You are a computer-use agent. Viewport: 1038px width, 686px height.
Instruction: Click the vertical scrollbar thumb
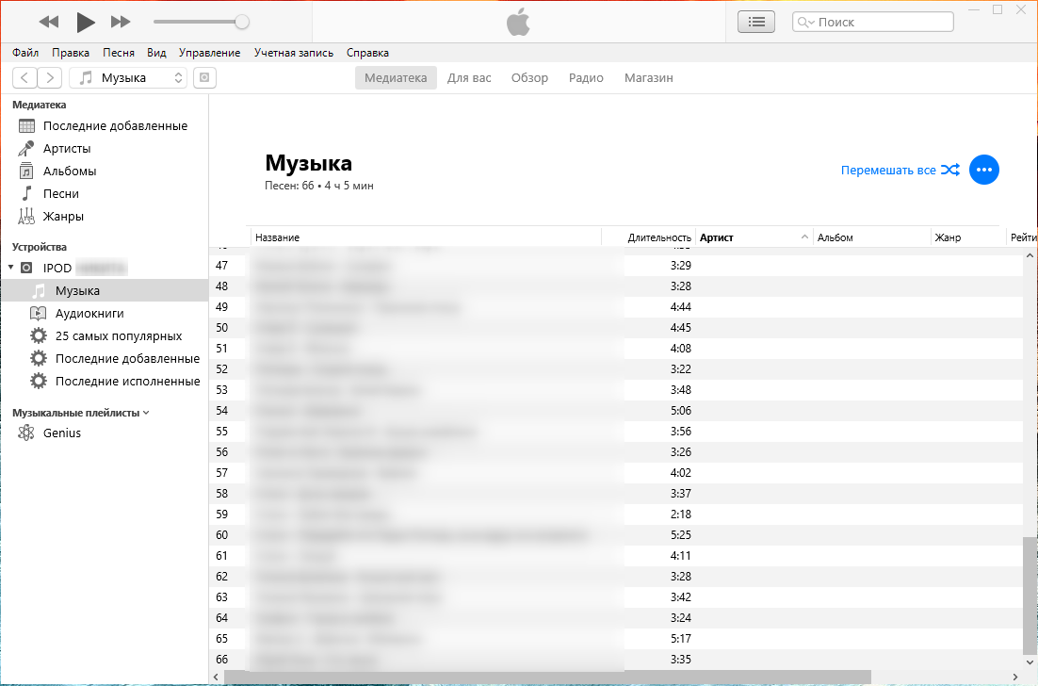point(1030,594)
